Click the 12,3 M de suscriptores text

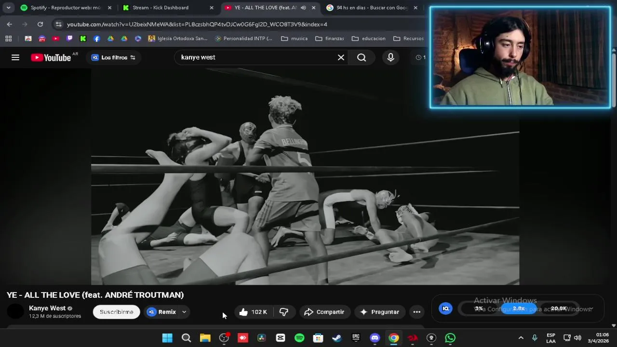(55, 316)
